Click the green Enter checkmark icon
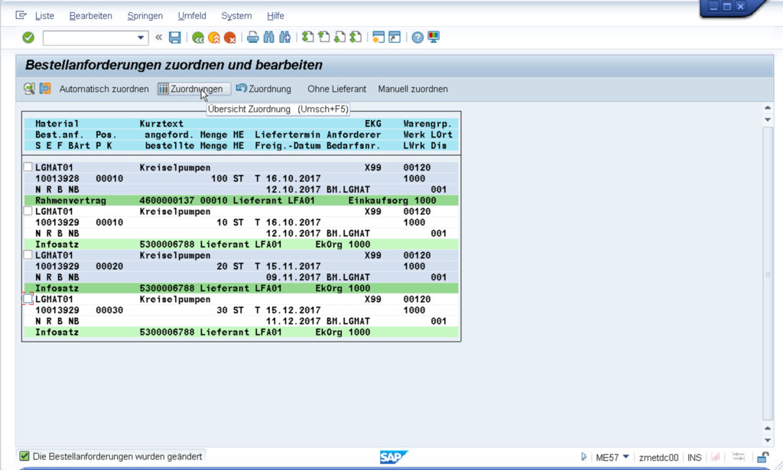This screenshot has width=783, height=470. coord(28,37)
